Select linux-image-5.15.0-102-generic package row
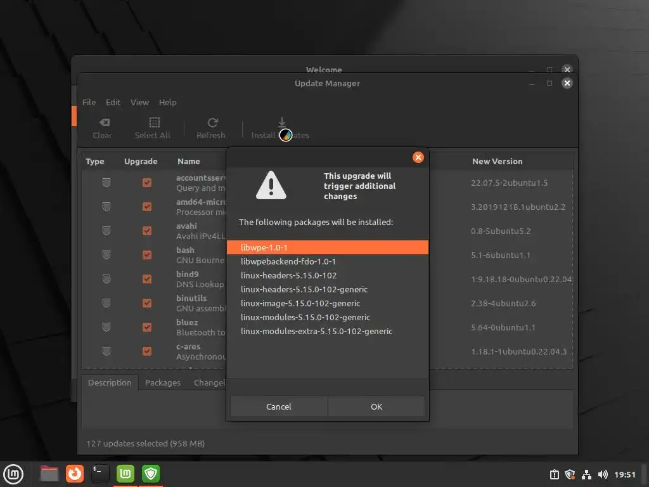 (x=328, y=303)
